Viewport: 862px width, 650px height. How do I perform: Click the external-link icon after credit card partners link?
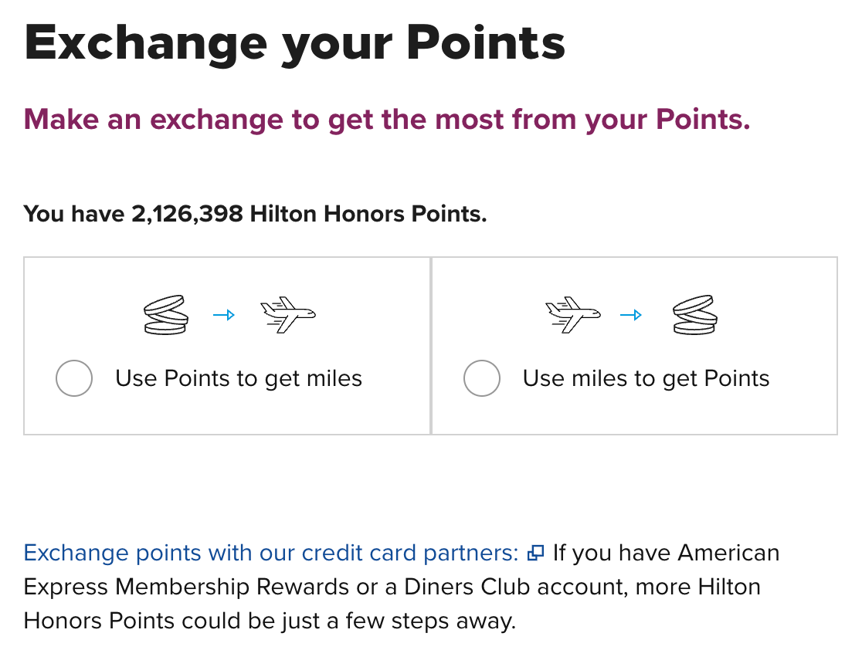pos(535,553)
